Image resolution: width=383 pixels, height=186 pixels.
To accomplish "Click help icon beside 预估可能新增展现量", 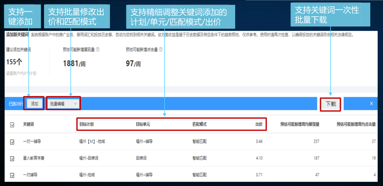I will (98, 50).
